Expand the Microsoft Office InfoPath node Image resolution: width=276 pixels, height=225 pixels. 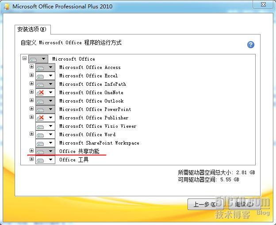[x=31, y=83]
